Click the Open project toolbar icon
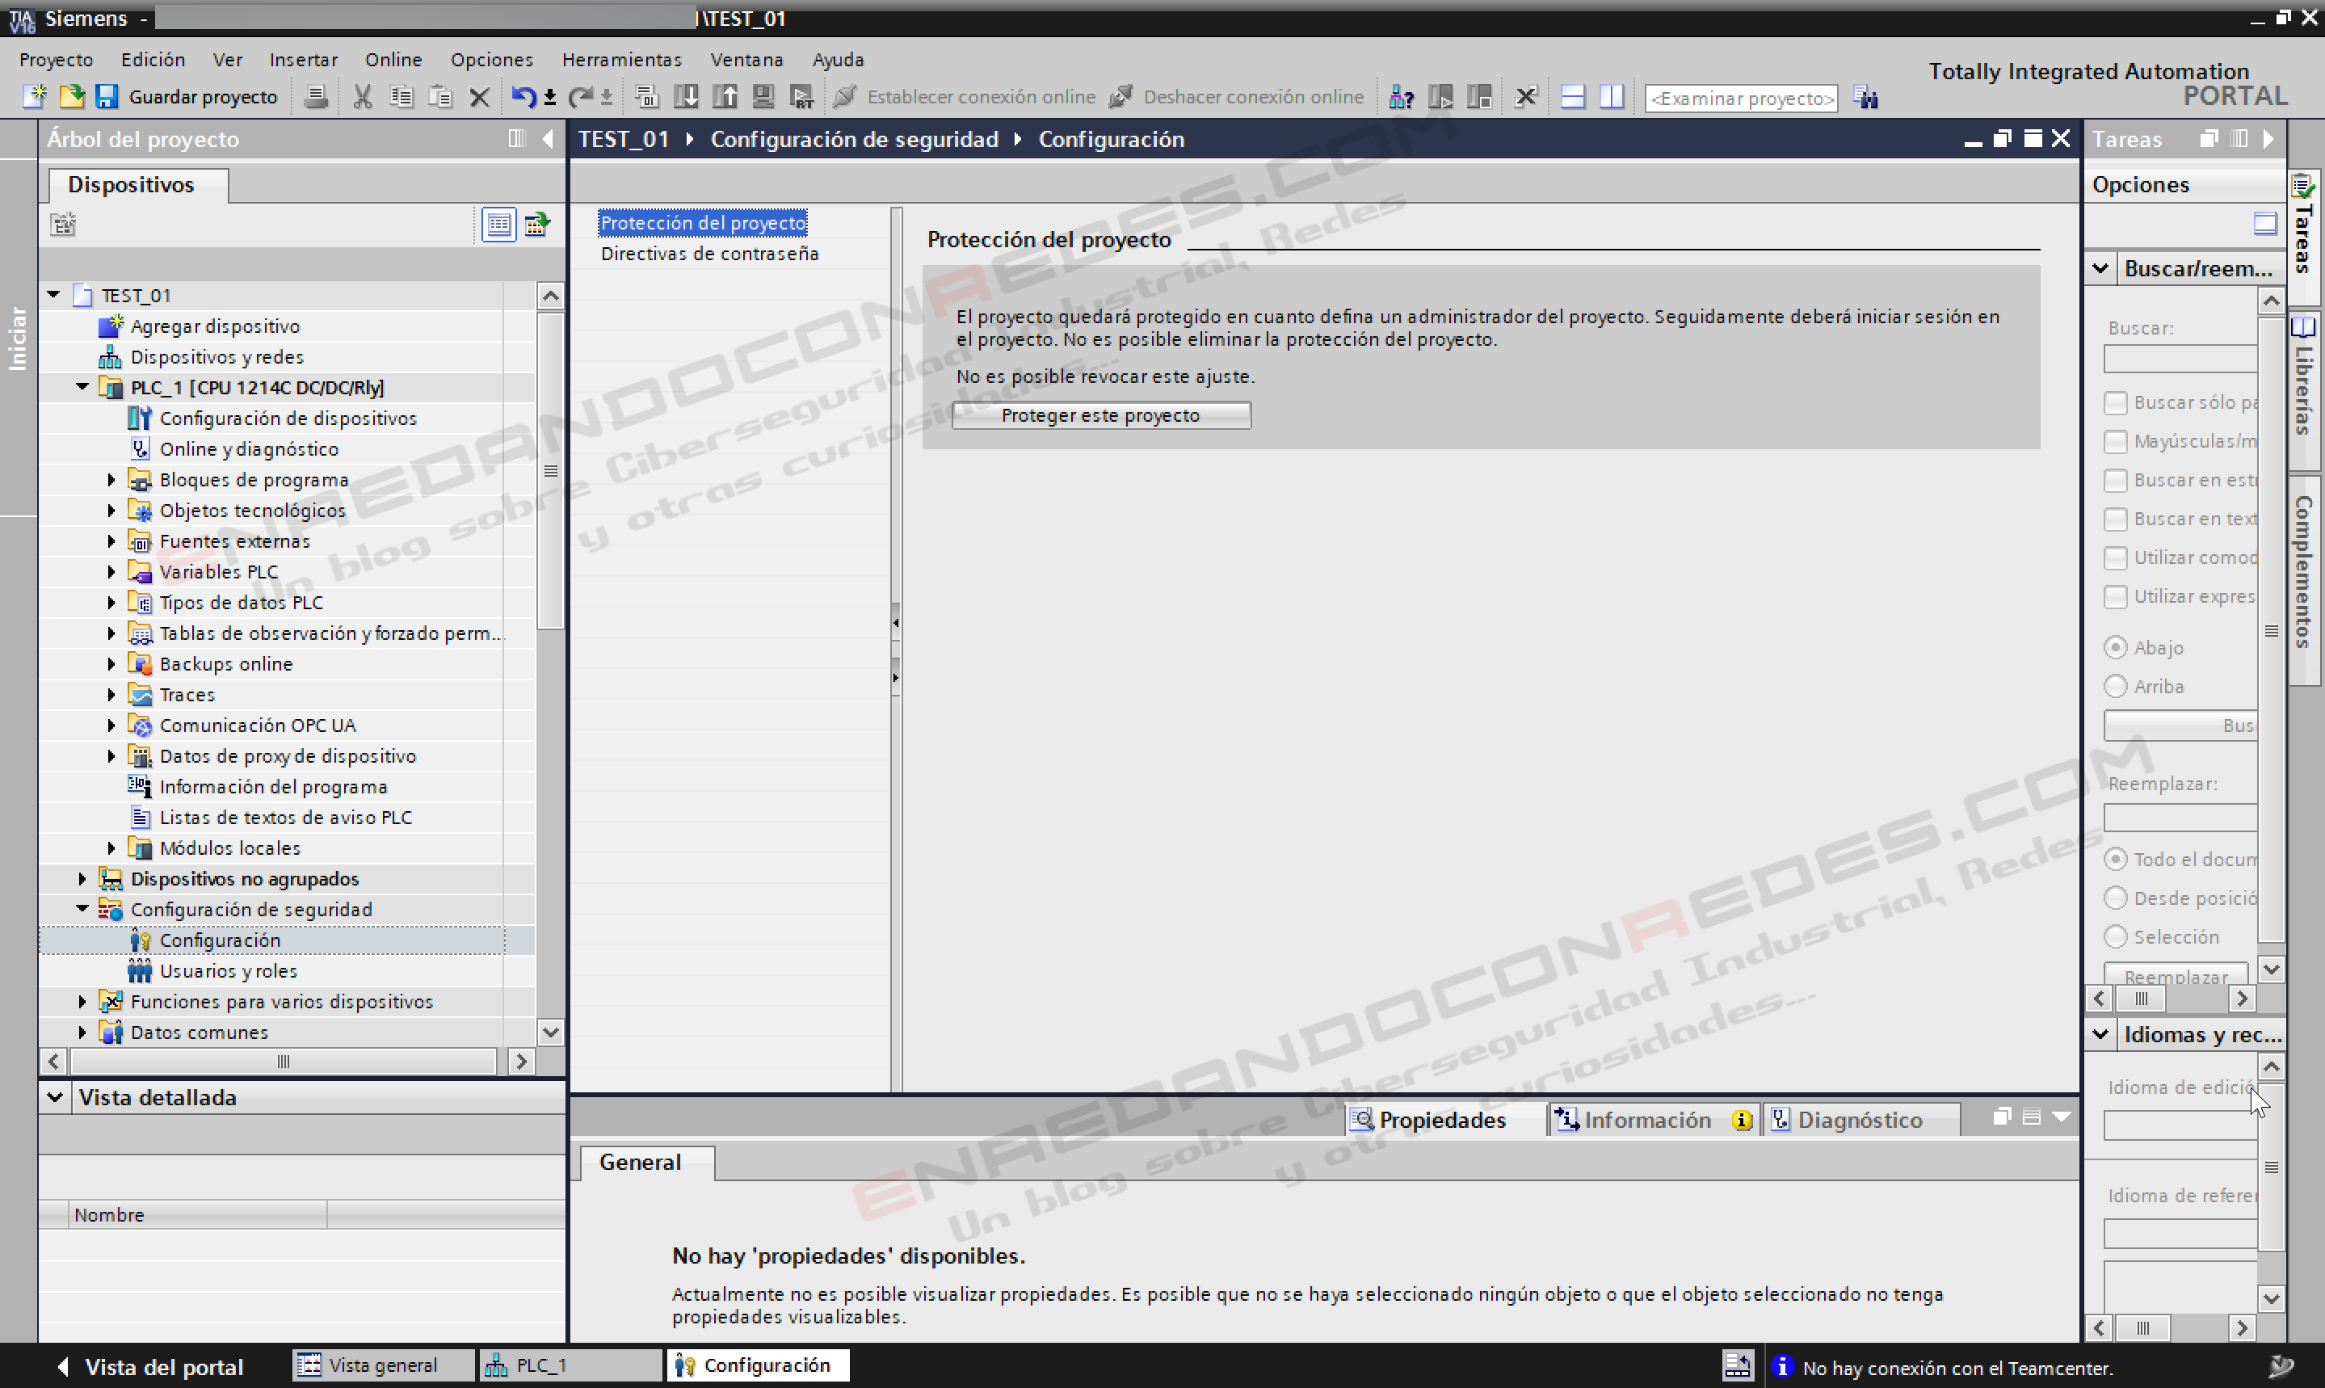 71,96
